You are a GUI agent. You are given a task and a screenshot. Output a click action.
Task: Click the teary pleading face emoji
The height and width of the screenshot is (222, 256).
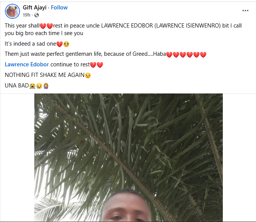click(x=66, y=44)
